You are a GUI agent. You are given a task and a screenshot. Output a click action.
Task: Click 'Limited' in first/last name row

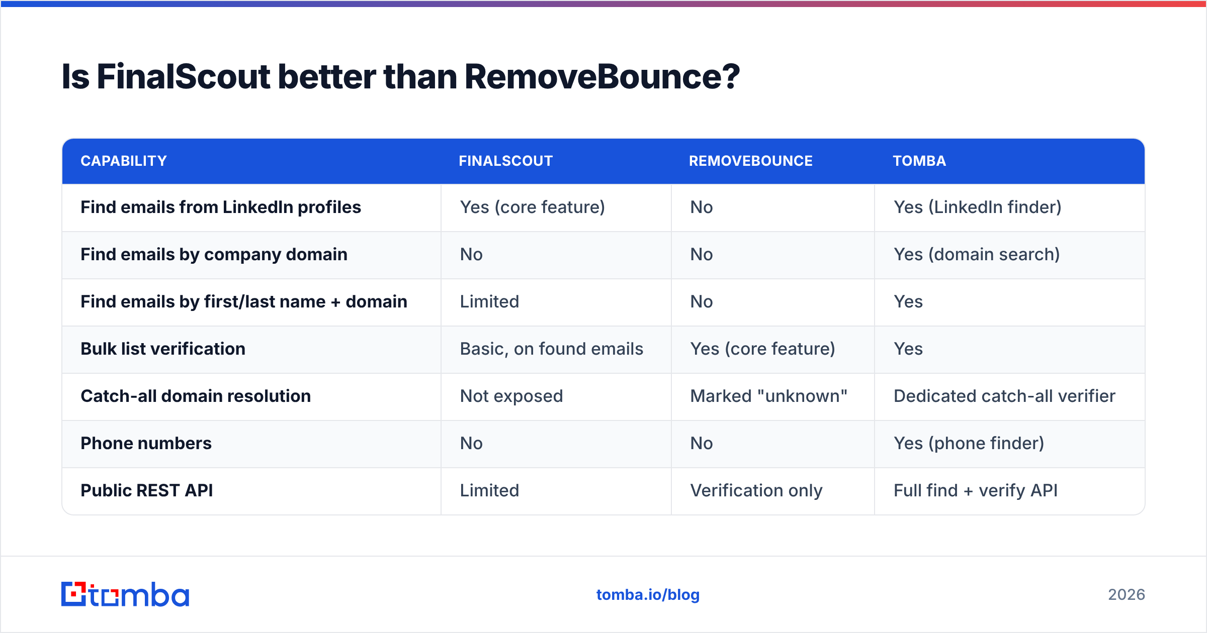489,301
